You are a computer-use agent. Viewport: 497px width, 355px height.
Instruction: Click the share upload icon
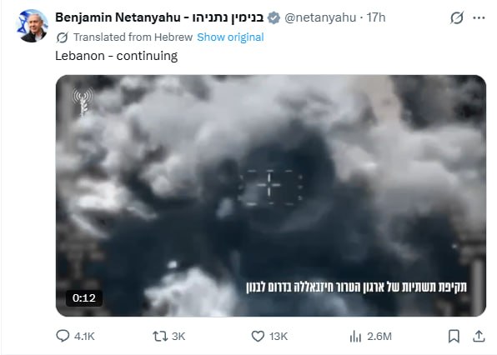[x=479, y=336]
